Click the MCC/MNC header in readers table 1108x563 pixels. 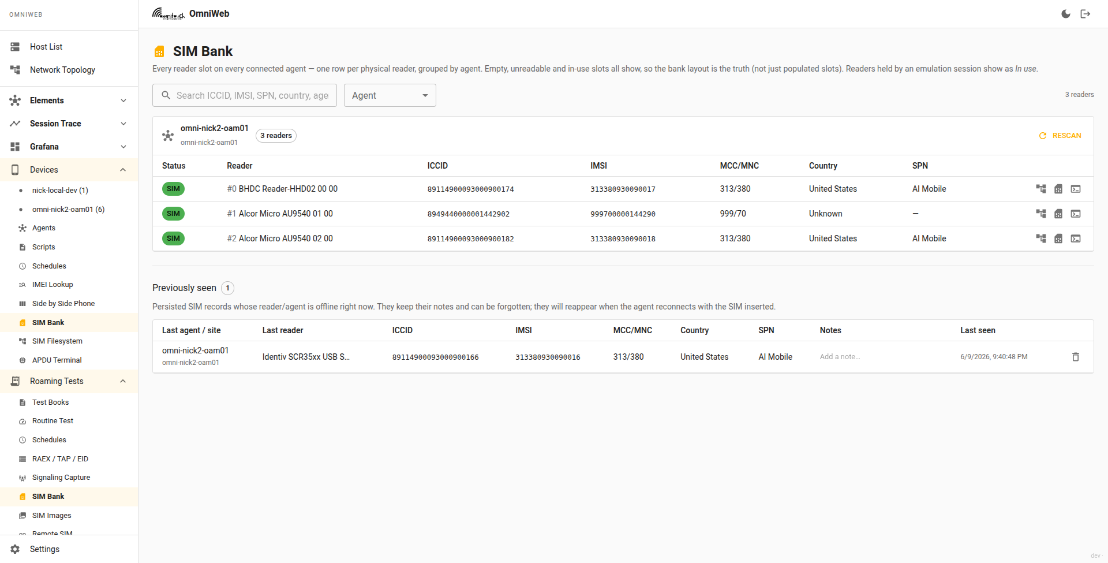click(x=739, y=166)
